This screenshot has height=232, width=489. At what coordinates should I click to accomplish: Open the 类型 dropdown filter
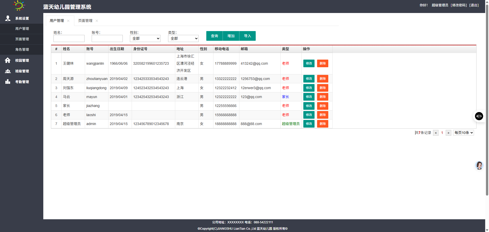[x=183, y=38]
